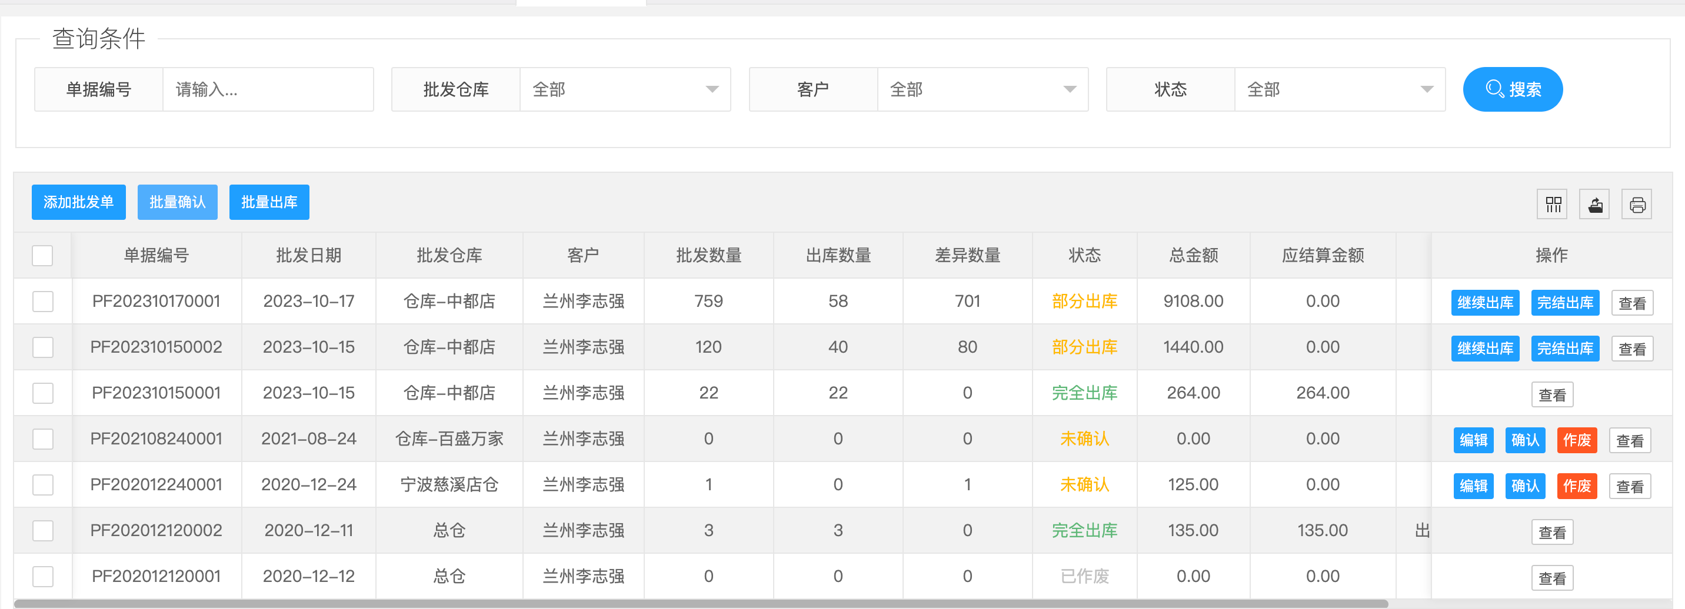Click the 仓库-百盛万家 warehouse cell
Viewport: 1685px width, 609px height.
(449, 439)
